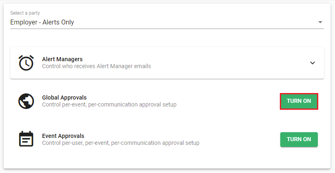Turn on Global Approvals
335x173 pixels.
(x=299, y=101)
